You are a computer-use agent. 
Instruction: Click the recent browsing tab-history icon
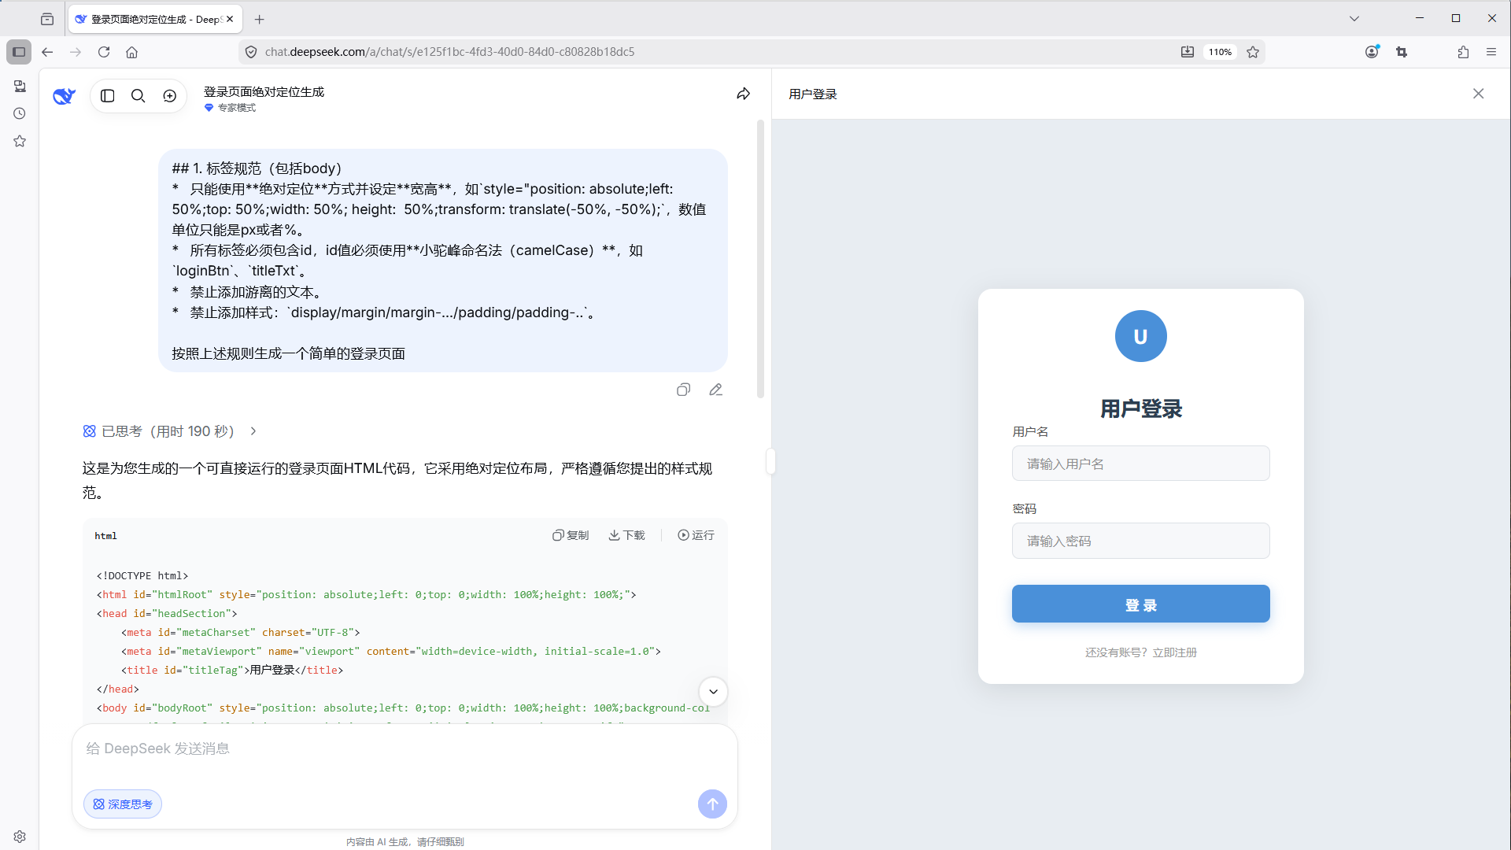coord(47,19)
